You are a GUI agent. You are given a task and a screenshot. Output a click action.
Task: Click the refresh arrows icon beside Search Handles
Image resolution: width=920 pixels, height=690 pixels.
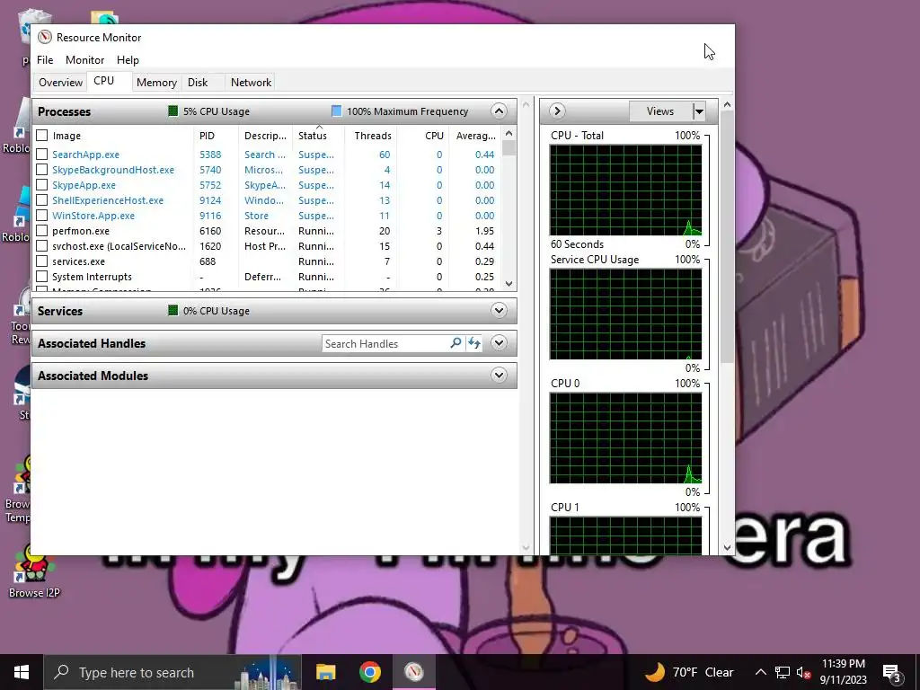pyautogui.click(x=473, y=343)
